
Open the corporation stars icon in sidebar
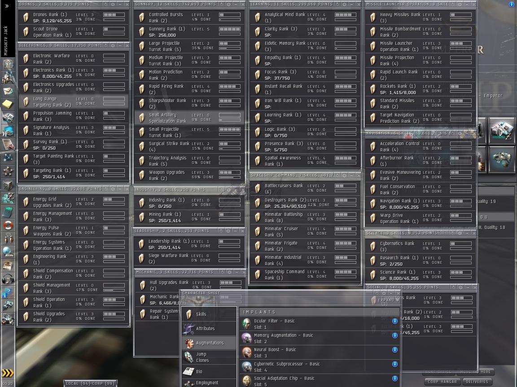[x=8, y=172]
